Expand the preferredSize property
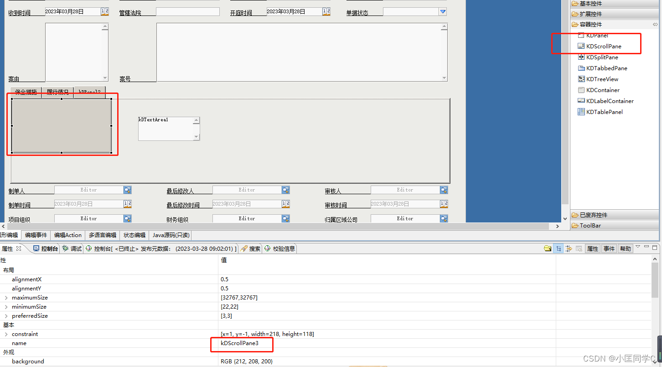This screenshot has height=367, width=662. (6, 316)
